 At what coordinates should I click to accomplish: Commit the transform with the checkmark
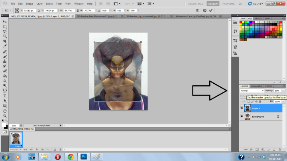click(x=211, y=10)
